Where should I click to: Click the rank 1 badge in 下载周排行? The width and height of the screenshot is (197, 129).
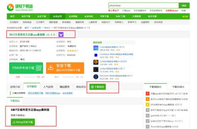[148, 94]
